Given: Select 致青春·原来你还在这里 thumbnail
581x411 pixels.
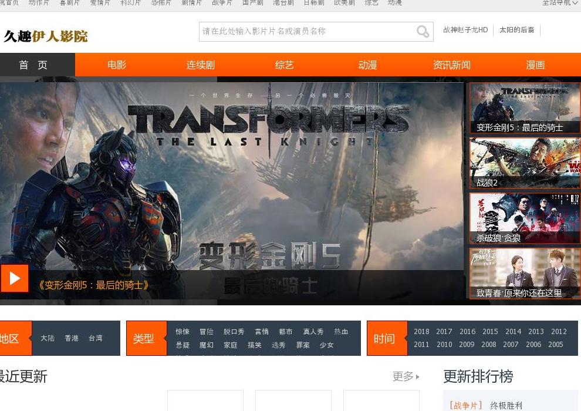Looking at the screenshot, I should pyautogui.click(x=525, y=274).
